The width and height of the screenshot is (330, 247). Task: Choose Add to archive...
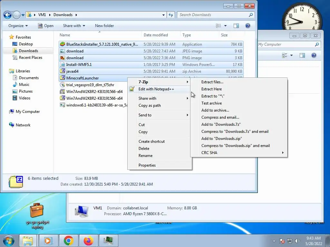[x=239, y=110]
